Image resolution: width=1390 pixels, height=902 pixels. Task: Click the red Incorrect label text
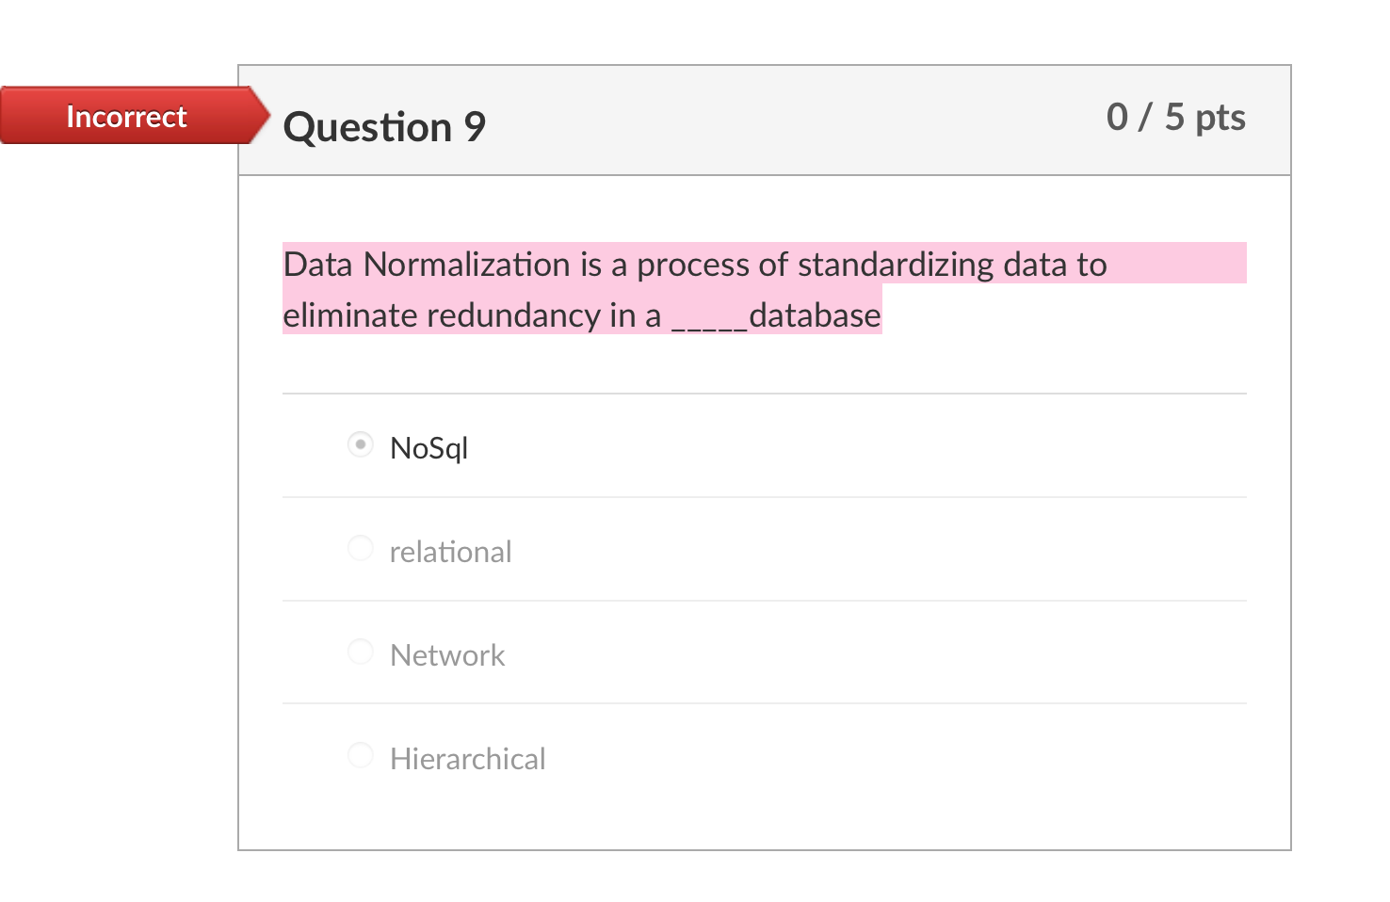tap(127, 115)
